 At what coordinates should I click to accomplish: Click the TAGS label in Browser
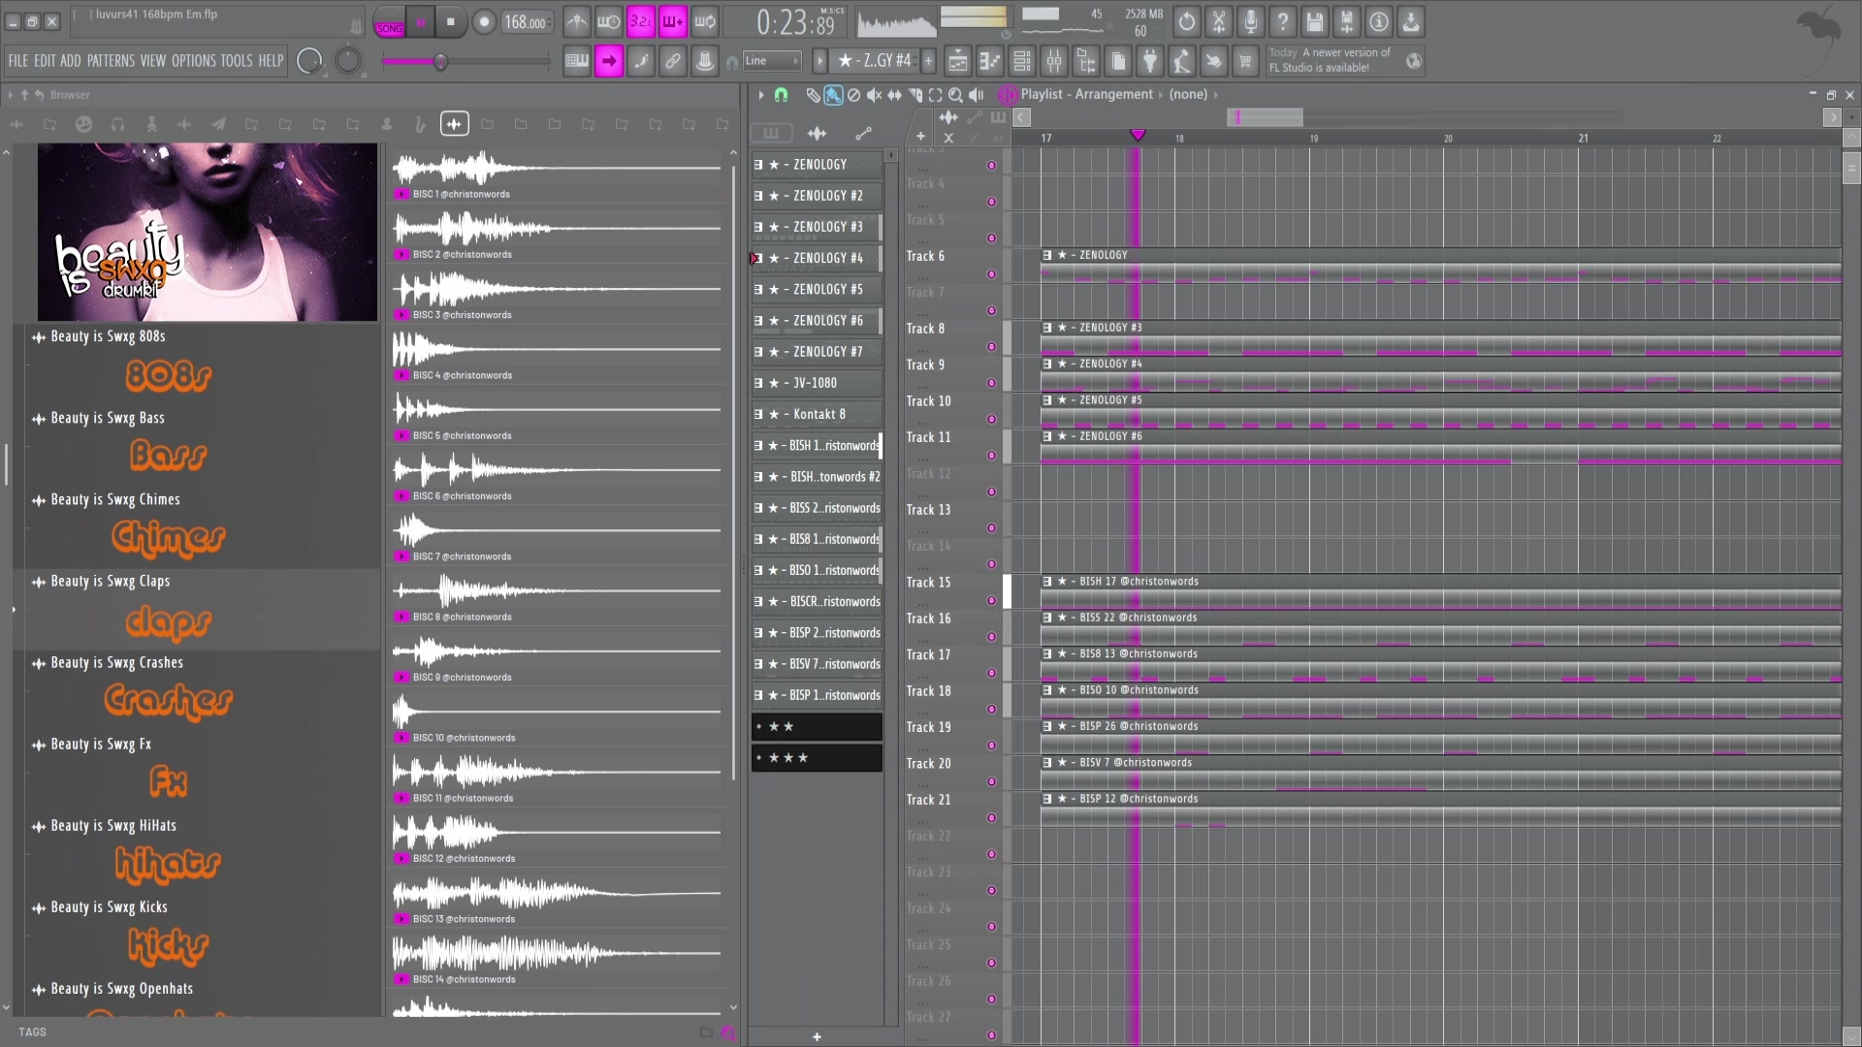pyautogui.click(x=32, y=1032)
